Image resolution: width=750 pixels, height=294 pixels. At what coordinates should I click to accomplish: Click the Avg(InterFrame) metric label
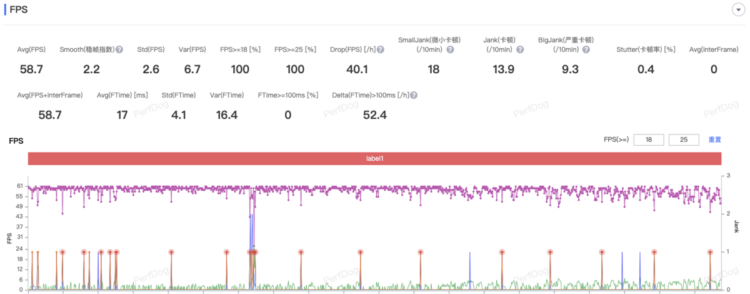[x=713, y=49]
